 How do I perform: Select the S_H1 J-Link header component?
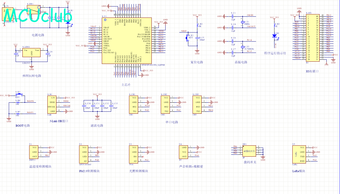click(x=52, y=105)
